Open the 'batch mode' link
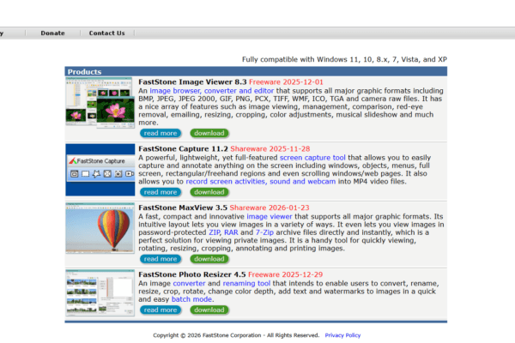Screen dimensions: 515x343 (191, 299)
